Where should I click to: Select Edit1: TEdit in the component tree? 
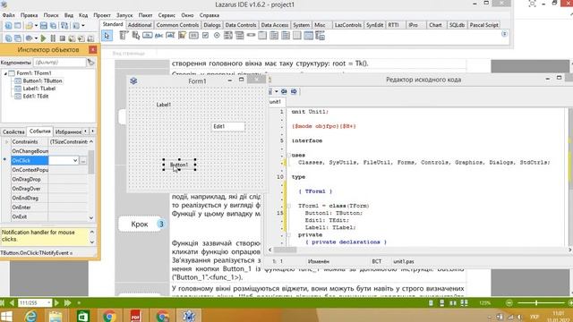pyautogui.click(x=36, y=97)
